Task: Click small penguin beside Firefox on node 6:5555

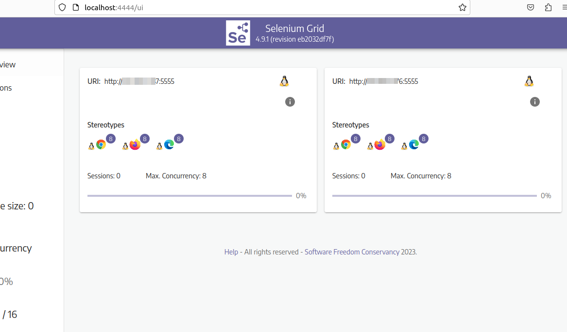Action: (370, 146)
